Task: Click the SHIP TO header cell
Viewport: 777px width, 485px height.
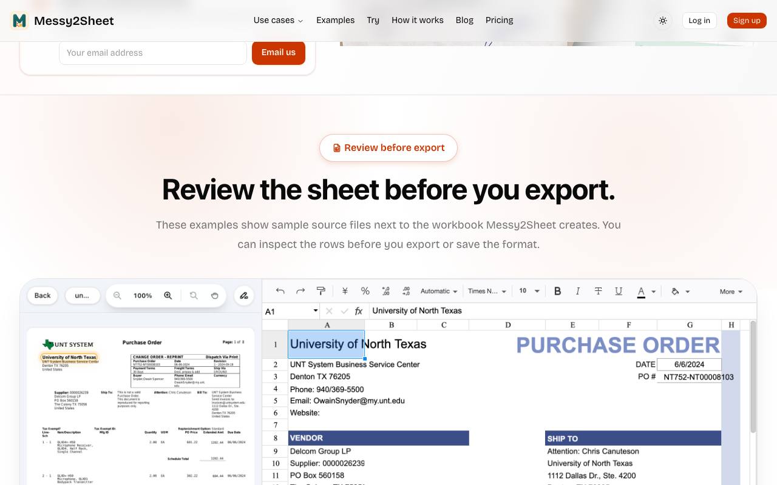Action: [x=633, y=438]
